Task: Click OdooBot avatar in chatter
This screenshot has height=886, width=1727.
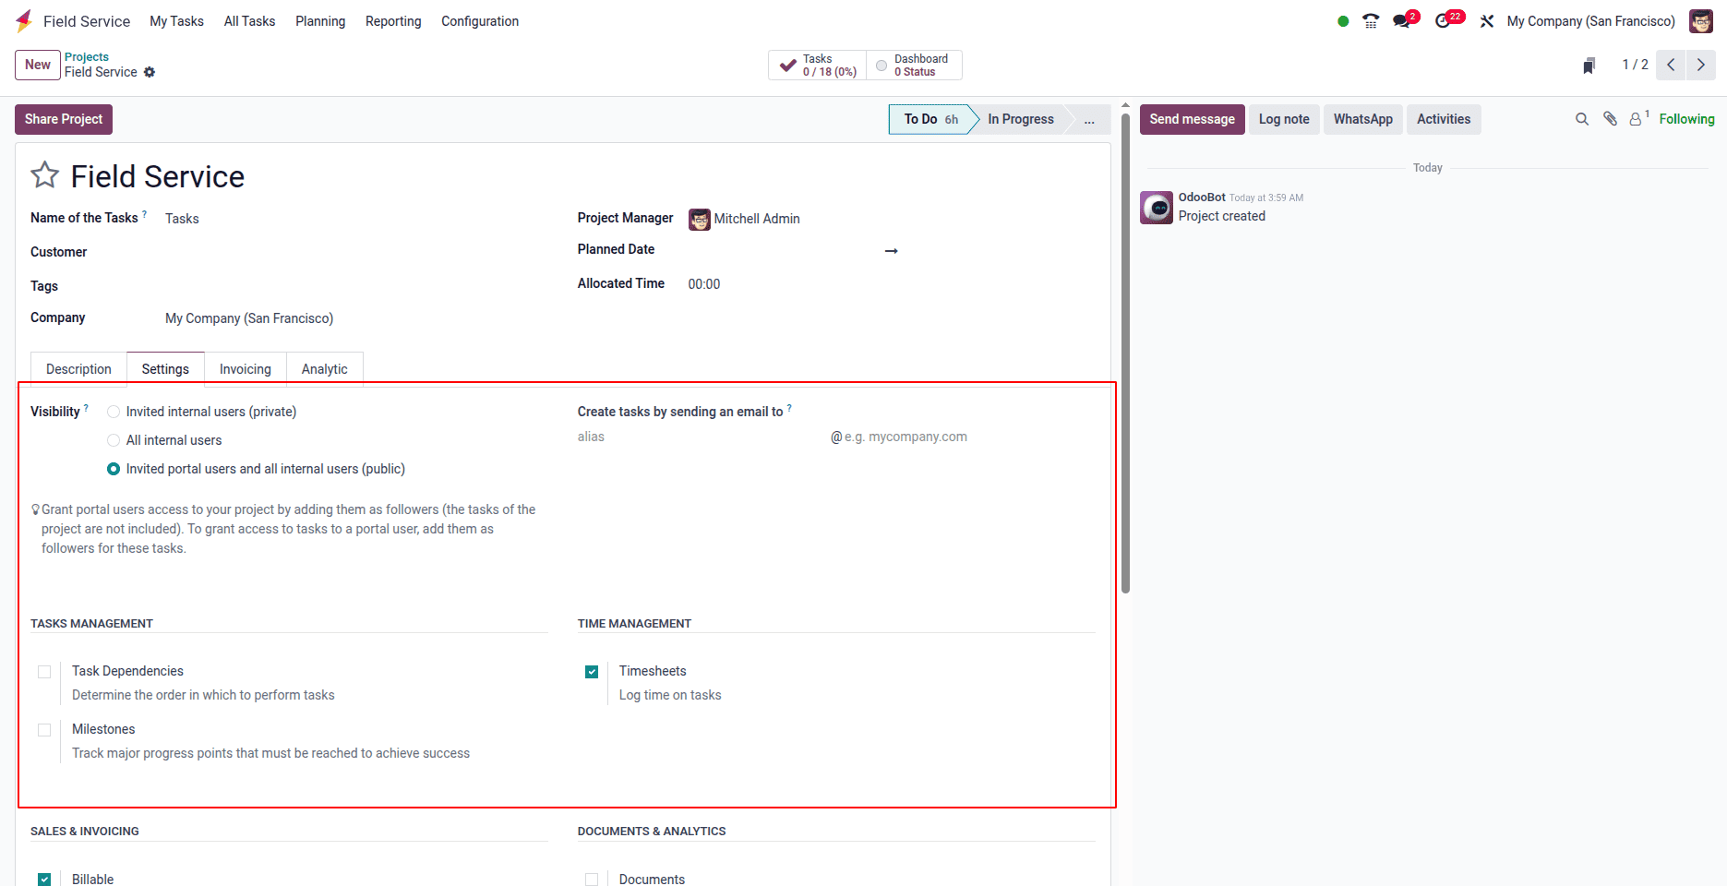Action: (x=1157, y=208)
